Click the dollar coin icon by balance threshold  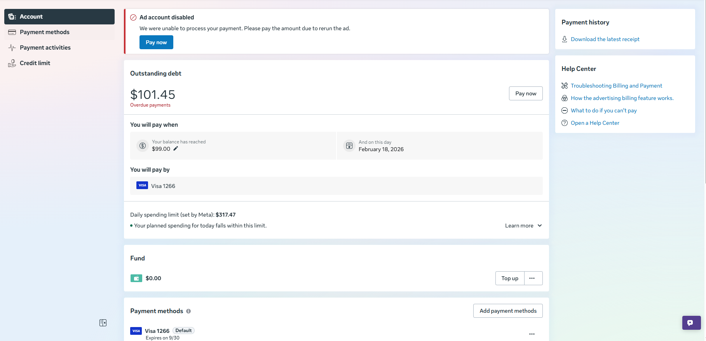[143, 146]
